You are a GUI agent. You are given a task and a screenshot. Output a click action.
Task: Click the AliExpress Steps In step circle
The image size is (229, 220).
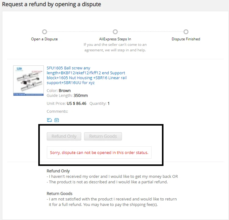pos(115,32)
